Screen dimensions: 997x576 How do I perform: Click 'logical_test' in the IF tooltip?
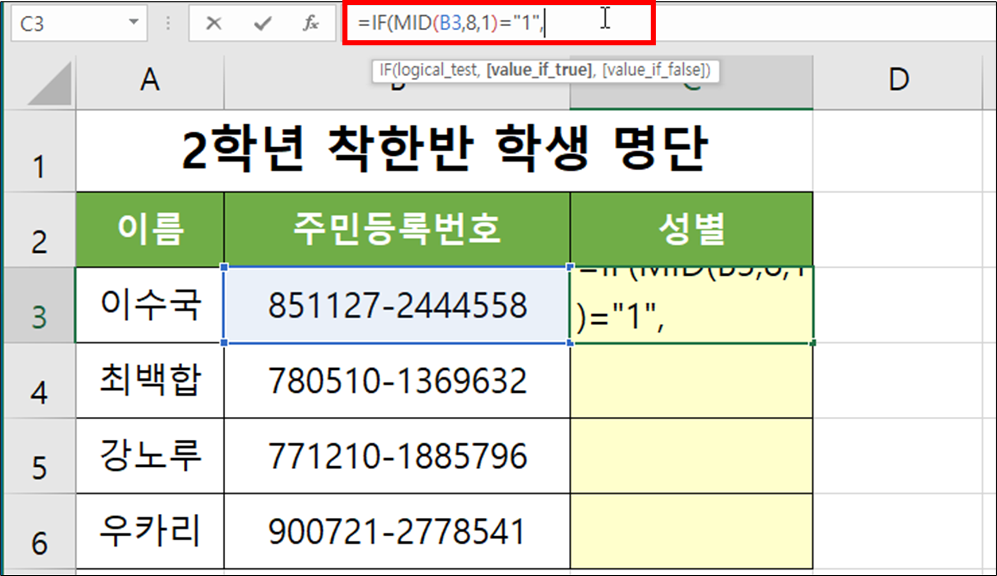[x=437, y=70]
